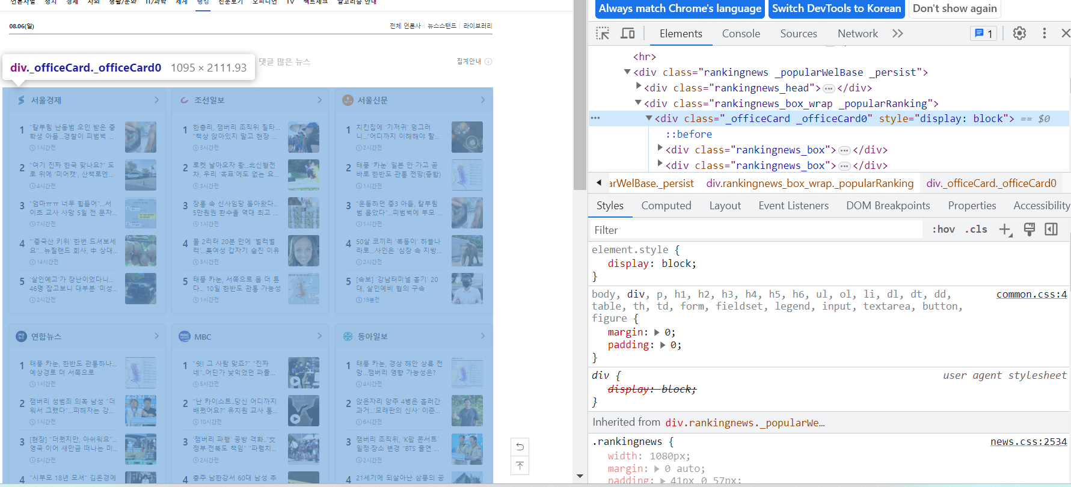Open the DevTools three-dot customize menu
Screen dimensions: 1071x487
(1045, 33)
